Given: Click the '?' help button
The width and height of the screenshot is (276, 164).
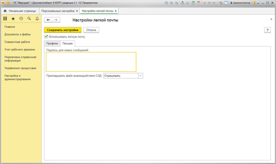Looking at the screenshot, I should 267,30.
